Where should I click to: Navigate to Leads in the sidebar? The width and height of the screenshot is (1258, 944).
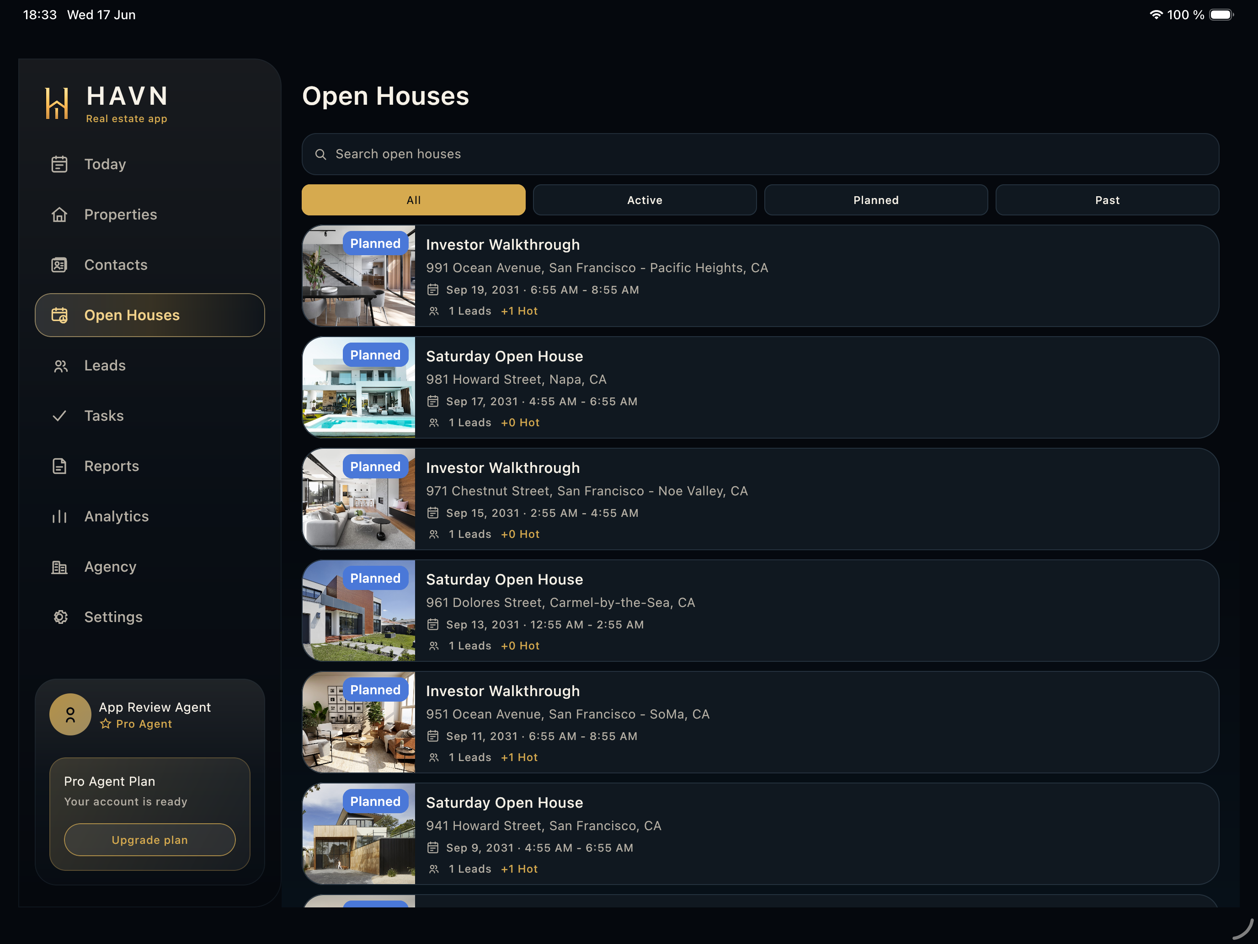149,366
